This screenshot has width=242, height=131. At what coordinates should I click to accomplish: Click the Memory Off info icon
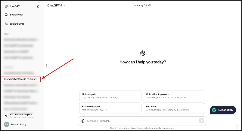point(150,5)
